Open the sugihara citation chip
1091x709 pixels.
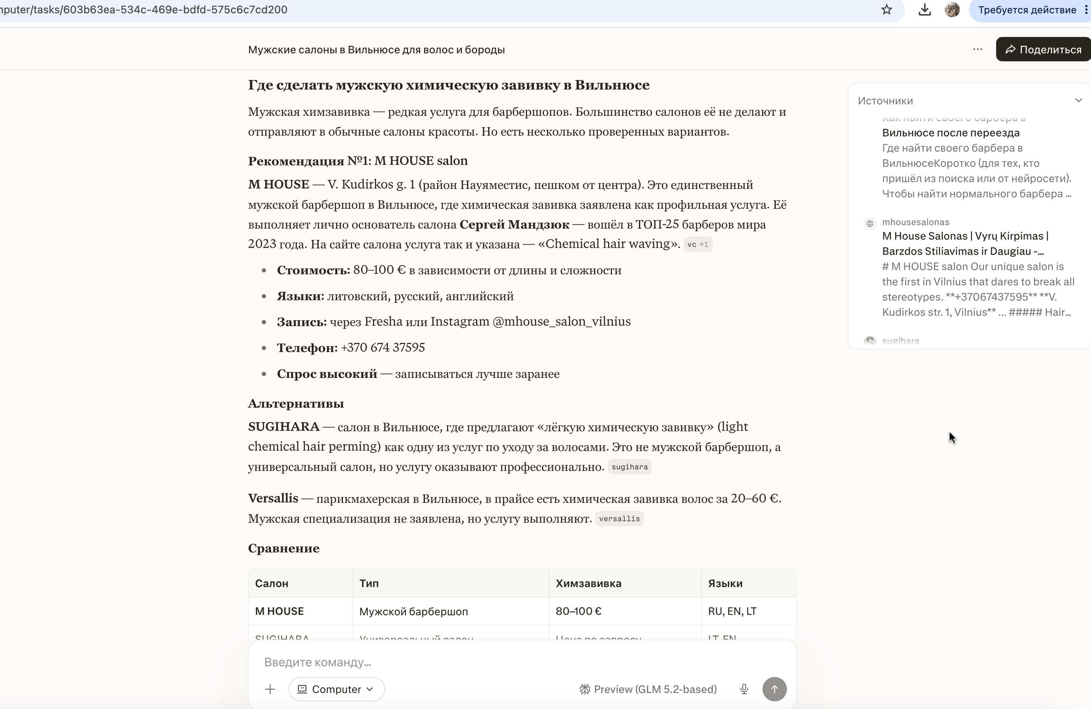[x=630, y=467]
